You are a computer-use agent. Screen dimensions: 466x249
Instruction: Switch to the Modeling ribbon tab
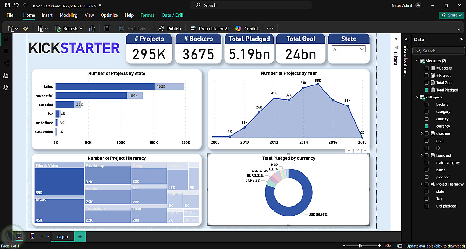pyautogui.click(x=69, y=15)
